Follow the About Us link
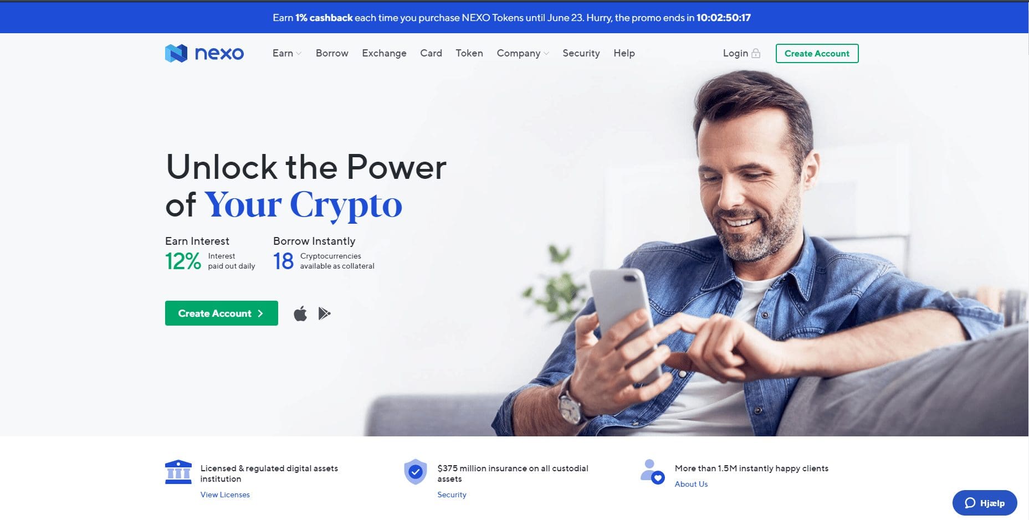 691,484
